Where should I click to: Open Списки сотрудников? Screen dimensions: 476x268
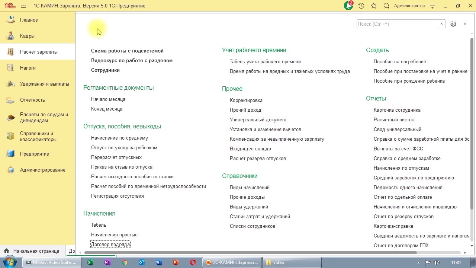point(253,226)
